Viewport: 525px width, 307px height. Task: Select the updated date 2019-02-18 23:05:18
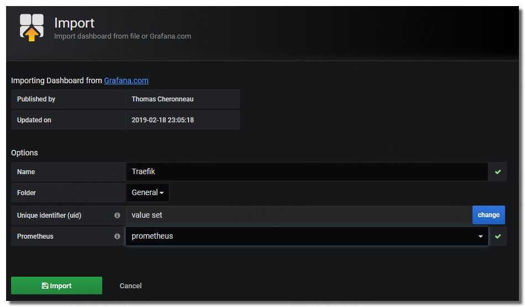point(162,120)
